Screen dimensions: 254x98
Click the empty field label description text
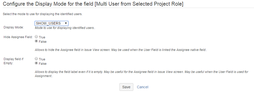pyautogui.click(x=142, y=74)
